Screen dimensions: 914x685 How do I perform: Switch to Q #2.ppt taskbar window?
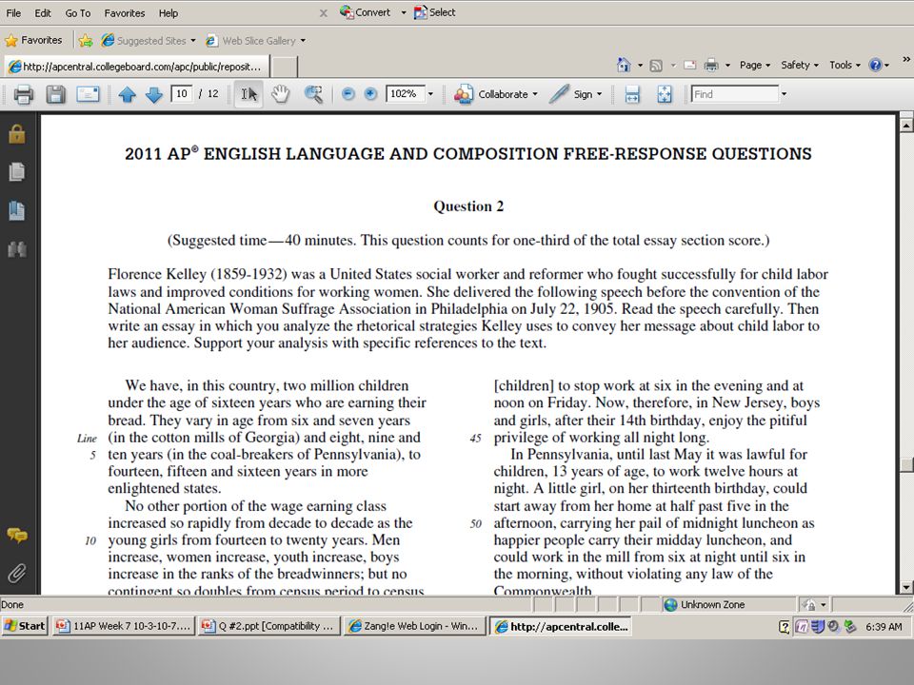tap(268, 626)
